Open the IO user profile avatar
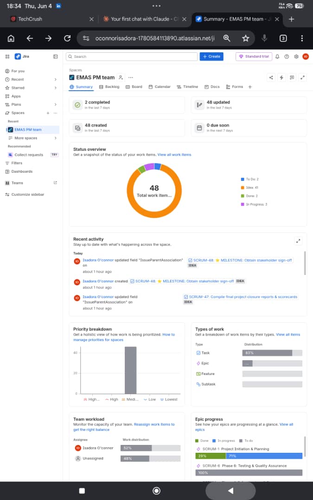The width and height of the screenshot is (313, 500). 306,56
